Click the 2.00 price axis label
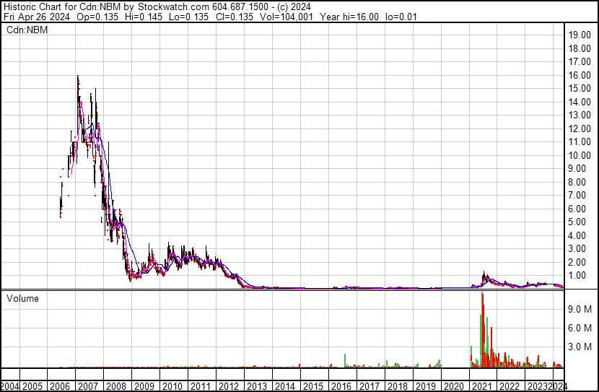Image resolution: width=599 pixels, height=392 pixels. pos(577,263)
